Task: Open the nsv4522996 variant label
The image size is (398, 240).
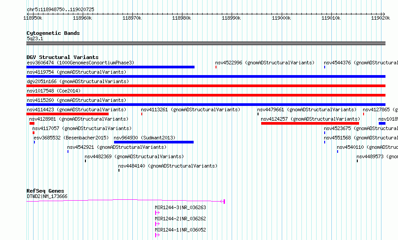Action: (265, 63)
